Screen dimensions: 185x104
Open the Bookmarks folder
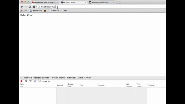coord(36,11)
